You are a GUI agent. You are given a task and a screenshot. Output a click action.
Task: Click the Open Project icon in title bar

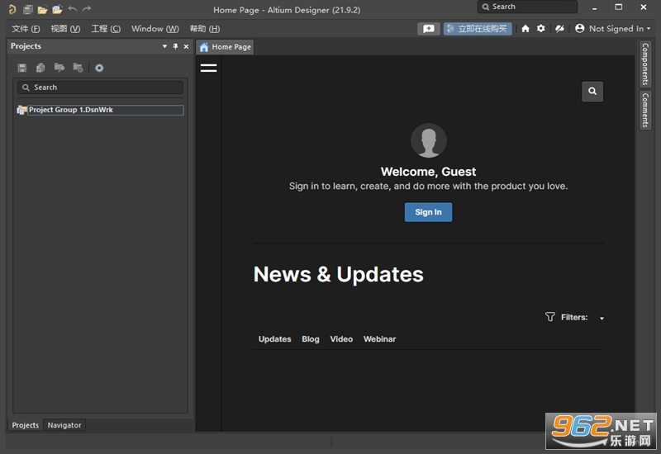(x=57, y=9)
